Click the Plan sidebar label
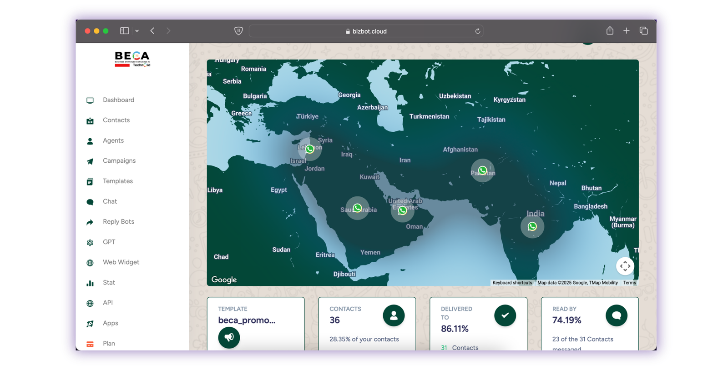This screenshot has height=370, width=728. point(109,343)
